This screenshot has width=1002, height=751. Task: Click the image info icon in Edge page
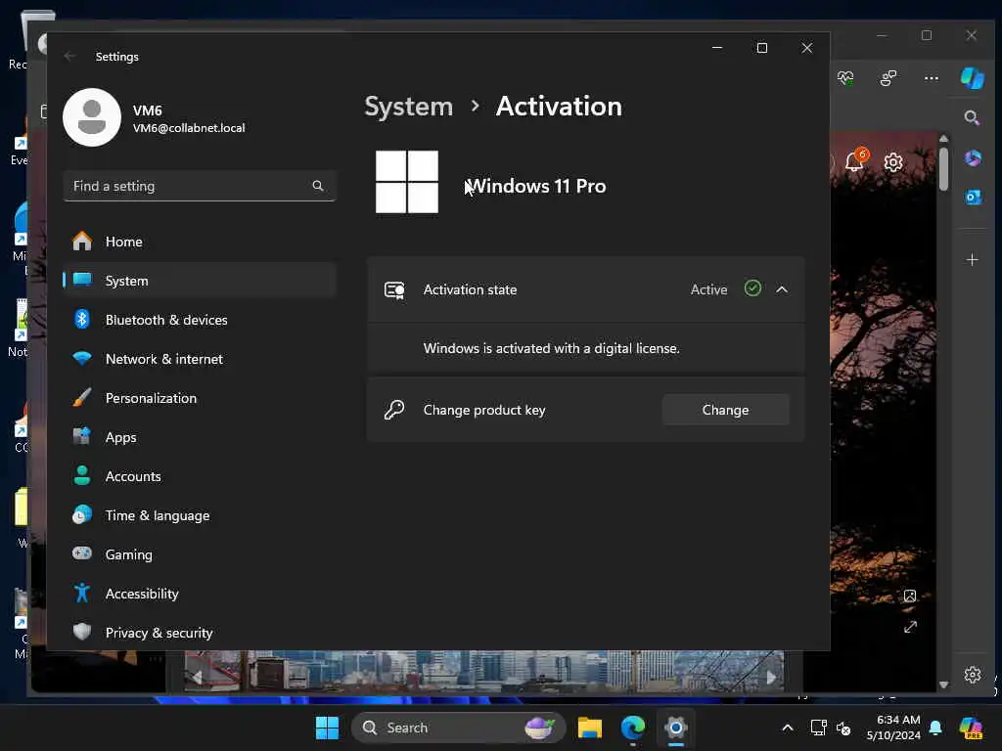910,596
